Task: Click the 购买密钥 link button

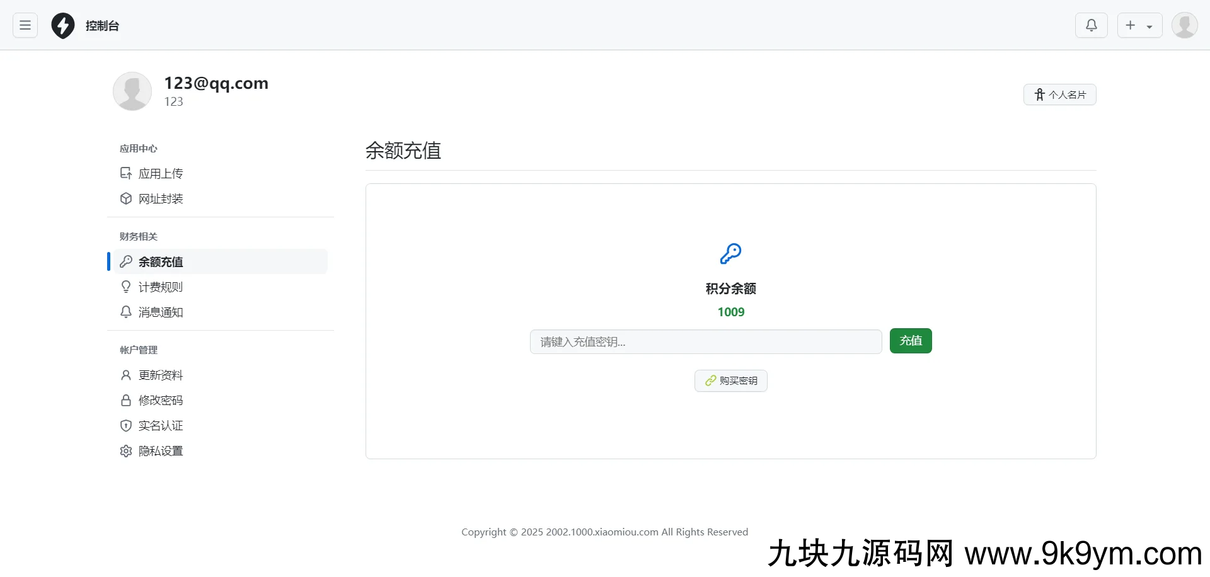Action: pos(730,380)
